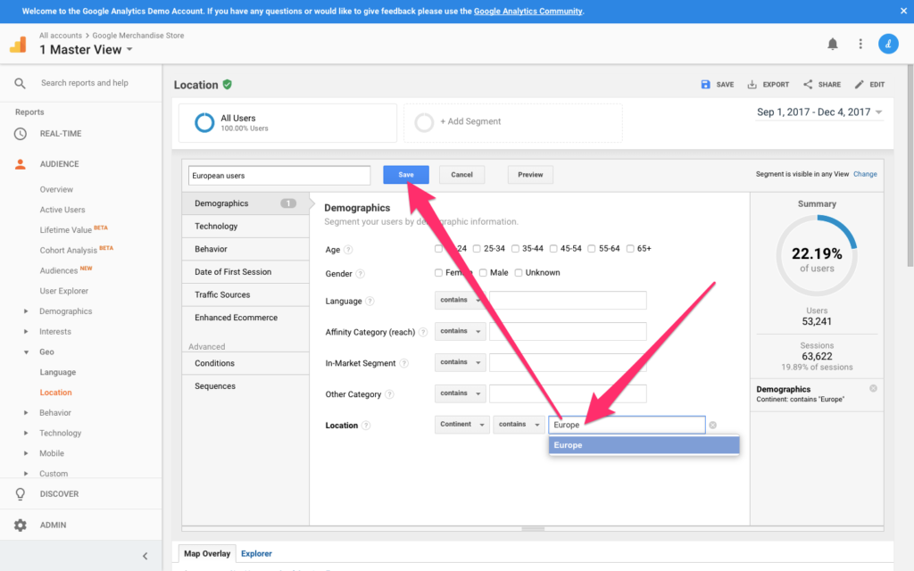The image size is (914, 571).
Task: Click the Discover lightbulb icon
Action: [20, 493]
